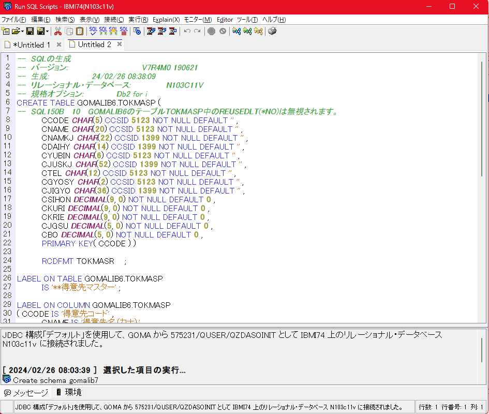
Task: Run from selected hourglass icon
Action: (x=162, y=31)
